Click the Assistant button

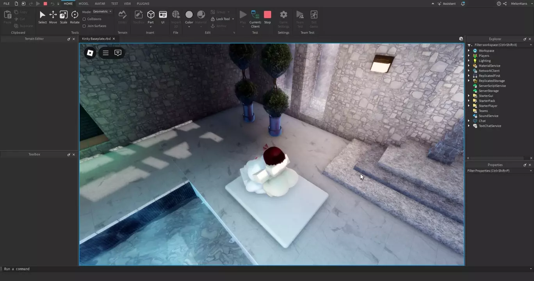[x=447, y=4]
